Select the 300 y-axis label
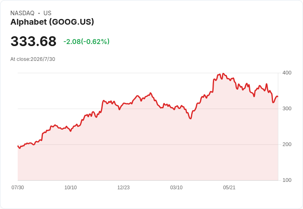The image size is (303, 209). click(287, 109)
